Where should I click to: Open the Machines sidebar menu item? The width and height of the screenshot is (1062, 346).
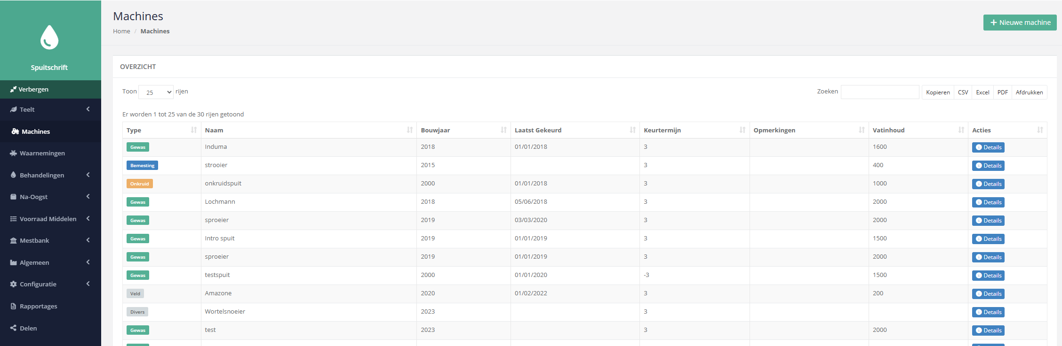[50, 131]
